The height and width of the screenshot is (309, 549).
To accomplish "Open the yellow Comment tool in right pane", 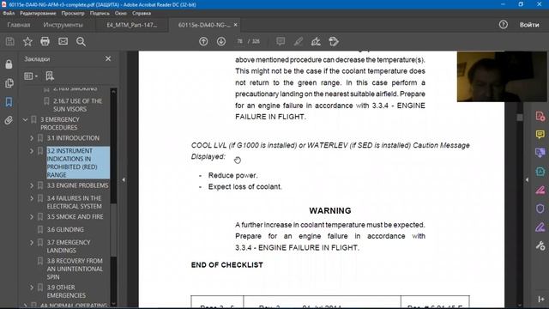I will click(x=540, y=135).
